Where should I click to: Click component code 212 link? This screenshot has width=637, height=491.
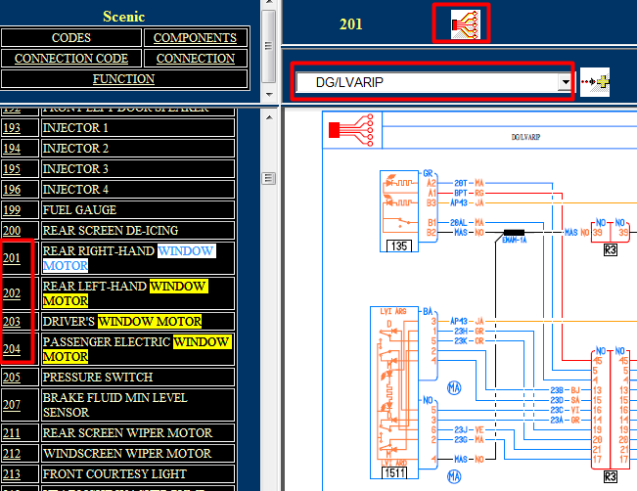(12, 454)
